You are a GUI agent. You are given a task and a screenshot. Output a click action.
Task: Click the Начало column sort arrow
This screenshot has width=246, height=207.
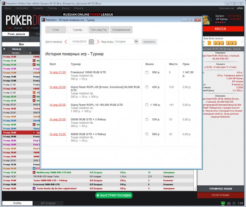point(30,53)
